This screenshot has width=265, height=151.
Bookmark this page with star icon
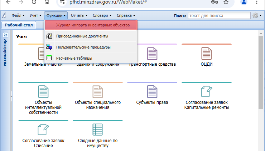pos(226,2)
